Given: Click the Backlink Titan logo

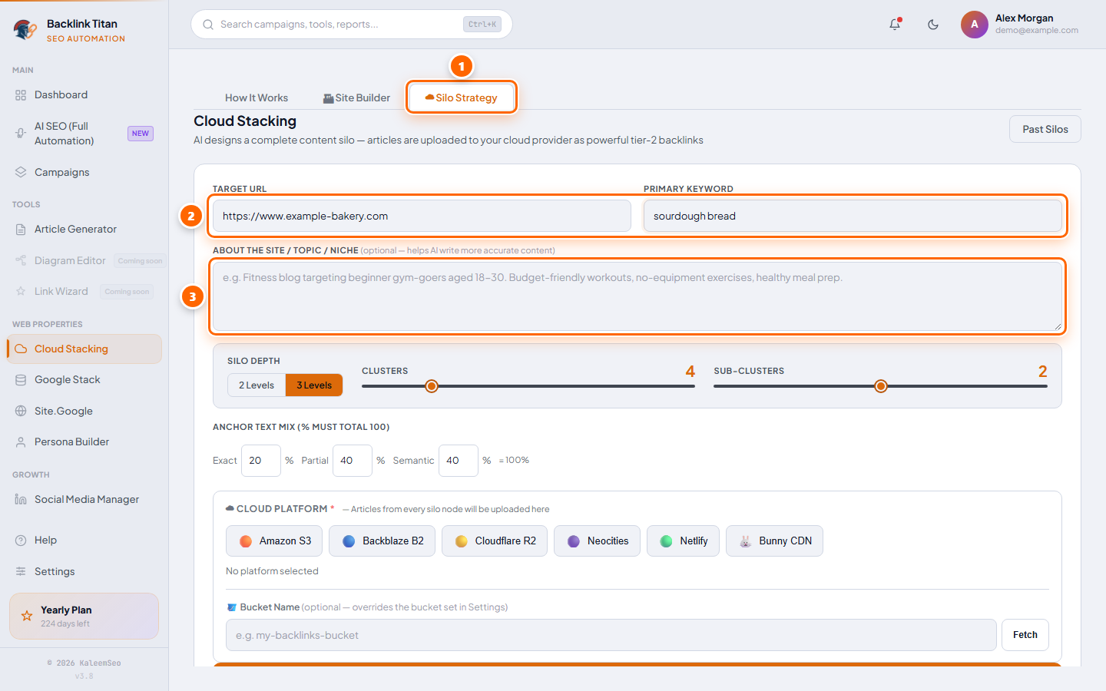Looking at the screenshot, I should (25, 30).
